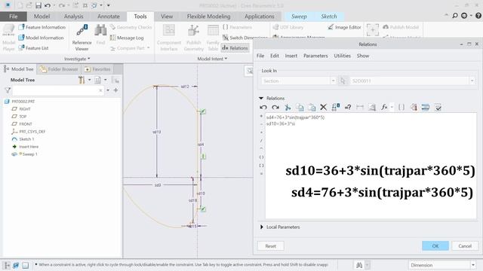The width and height of the screenshot is (483, 271).
Task: Click the Cut scissors icon in Relations
Action: 288,107
